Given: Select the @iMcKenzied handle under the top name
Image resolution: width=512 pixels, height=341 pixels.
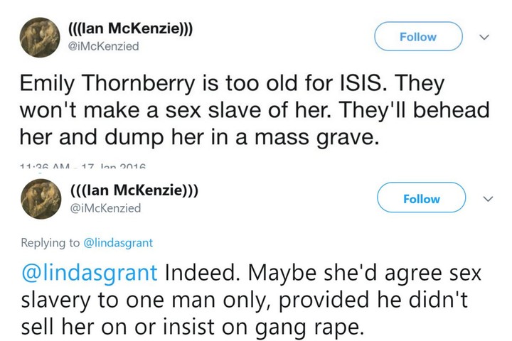Looking at the screenshot, I should [103, 46].
